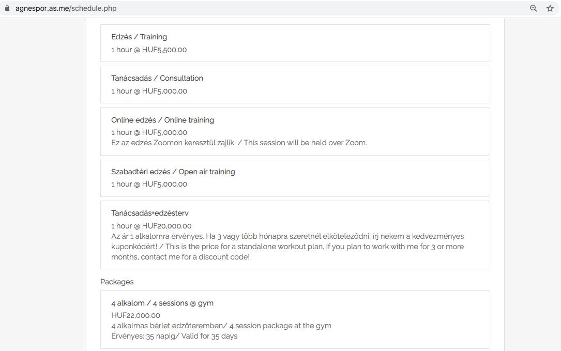Click the HUF22,000.00 package price
The image size is (561, 351).
[x=135, y=315]
